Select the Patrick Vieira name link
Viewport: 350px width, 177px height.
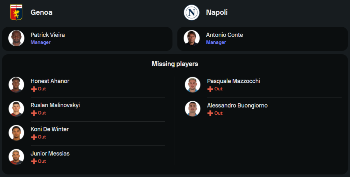click(48, 35)
